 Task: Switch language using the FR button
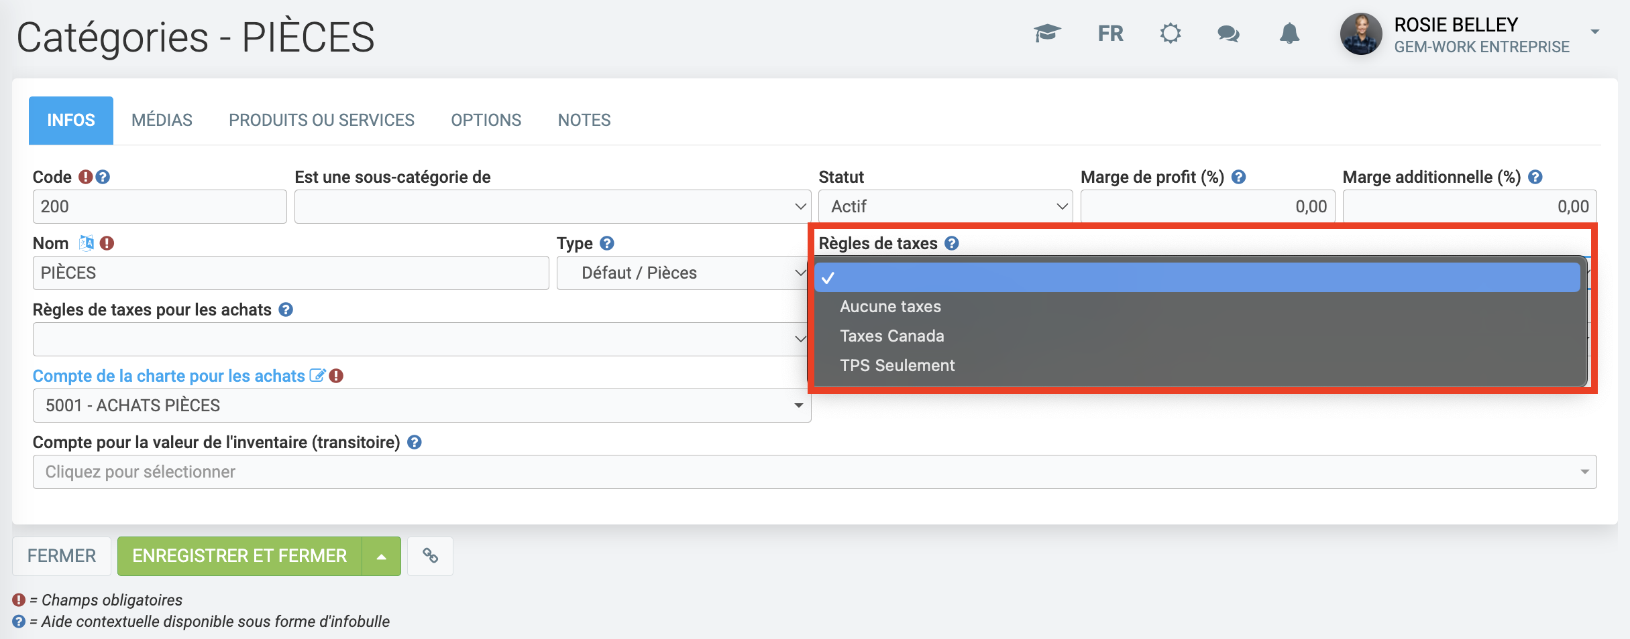coord(1110,33)
